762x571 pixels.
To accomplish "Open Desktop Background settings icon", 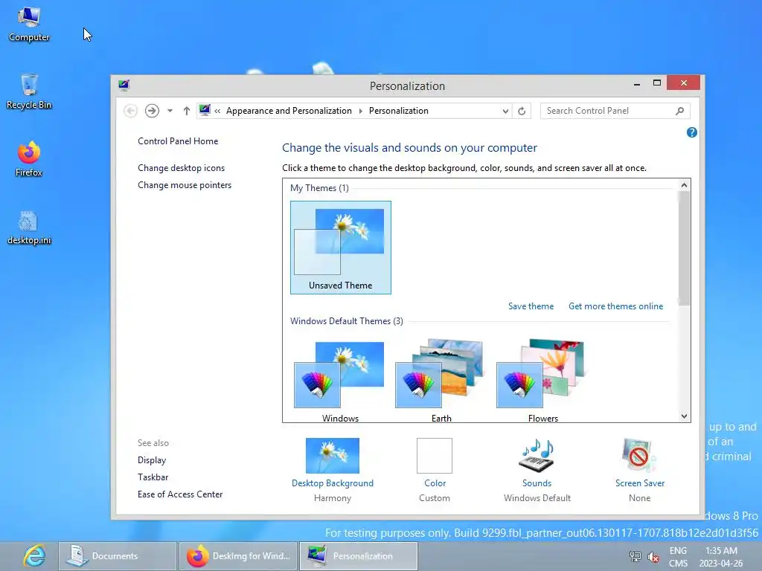I will click(x=333, y=456).
